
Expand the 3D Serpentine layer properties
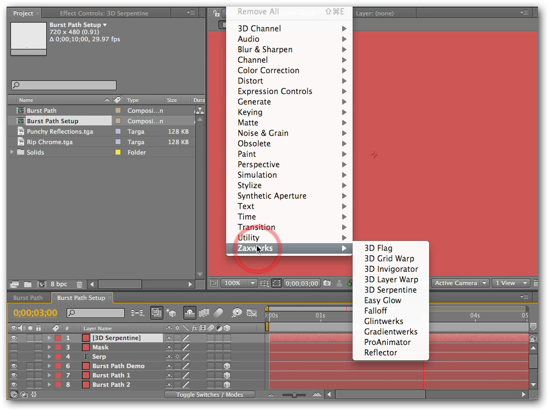pos(50,338)
